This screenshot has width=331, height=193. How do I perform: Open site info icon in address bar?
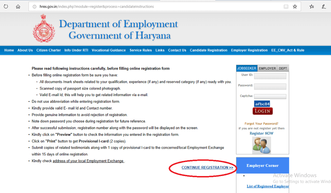click(x=34, y=7)
